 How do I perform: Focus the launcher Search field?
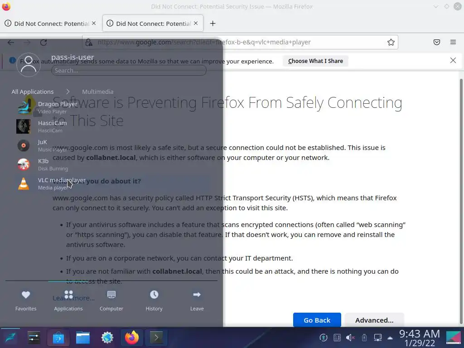click(129, 70)
